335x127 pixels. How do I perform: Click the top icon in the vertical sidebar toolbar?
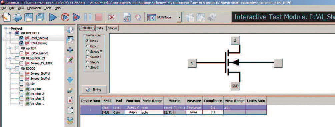tap(70, 30)
